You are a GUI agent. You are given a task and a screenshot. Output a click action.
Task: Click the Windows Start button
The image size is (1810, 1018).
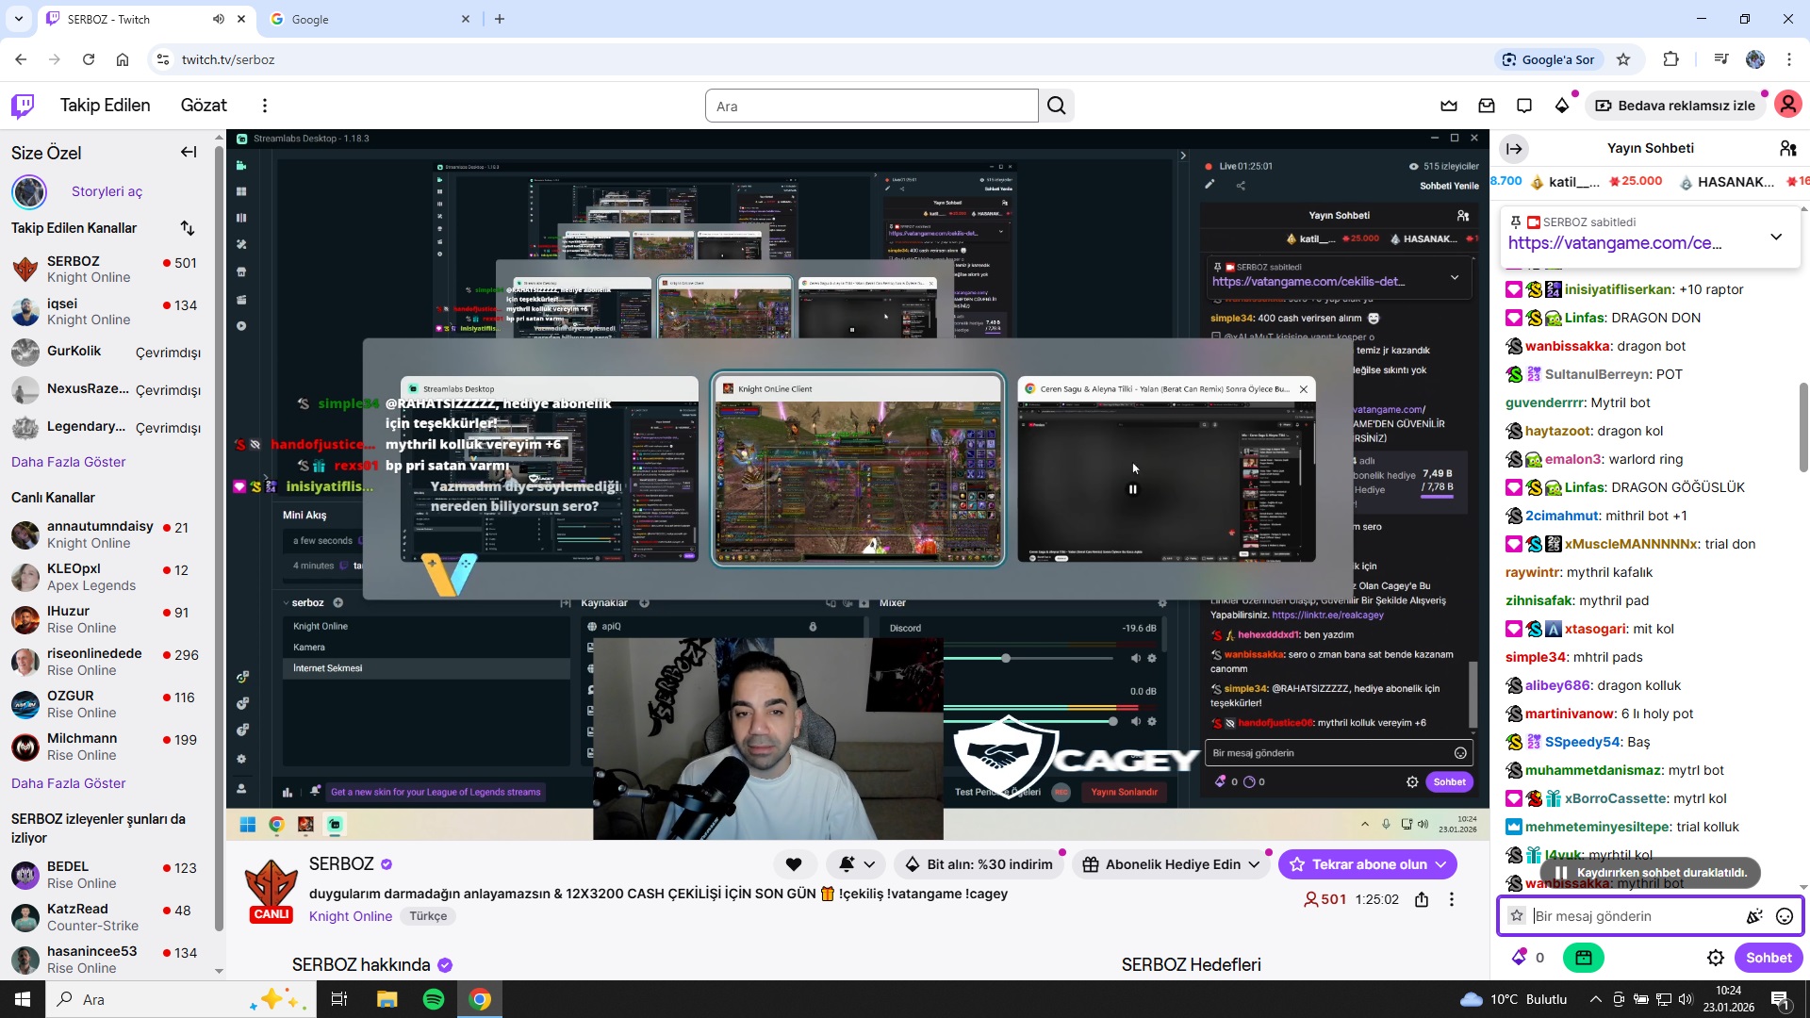click(23, 999)
